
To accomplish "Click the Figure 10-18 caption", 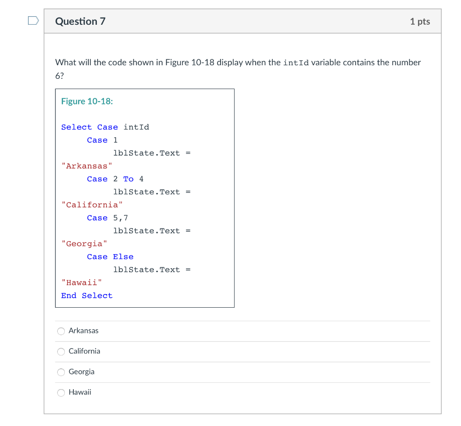I will coord(86,101).
